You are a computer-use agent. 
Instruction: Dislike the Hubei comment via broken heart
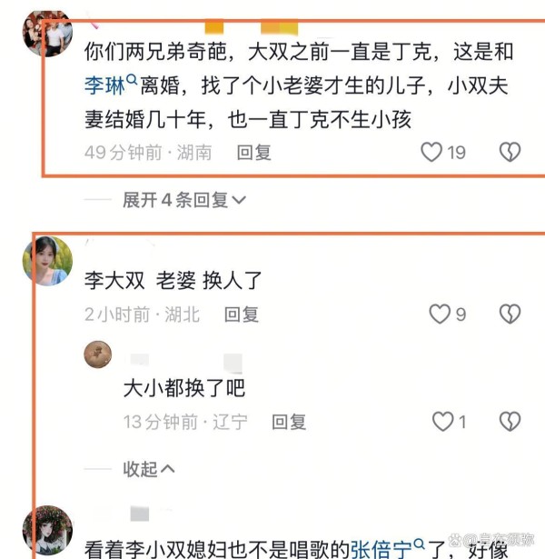pyautogui.click(x=510, y=314)
